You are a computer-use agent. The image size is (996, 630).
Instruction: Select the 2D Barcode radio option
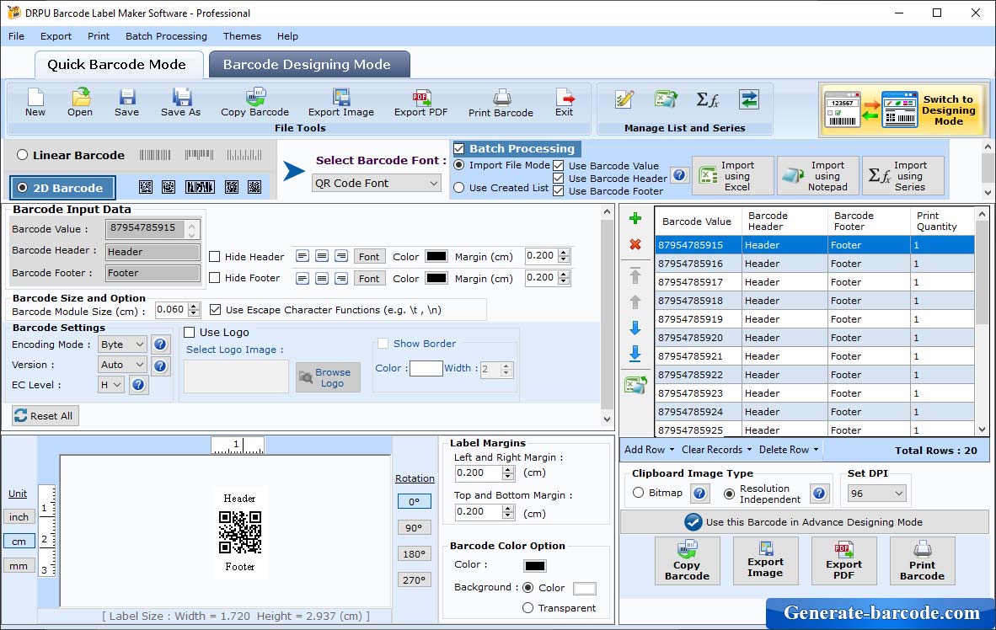(23, 188)
